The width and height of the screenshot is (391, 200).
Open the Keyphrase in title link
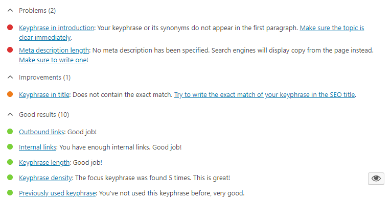click(x=44, y=95)
